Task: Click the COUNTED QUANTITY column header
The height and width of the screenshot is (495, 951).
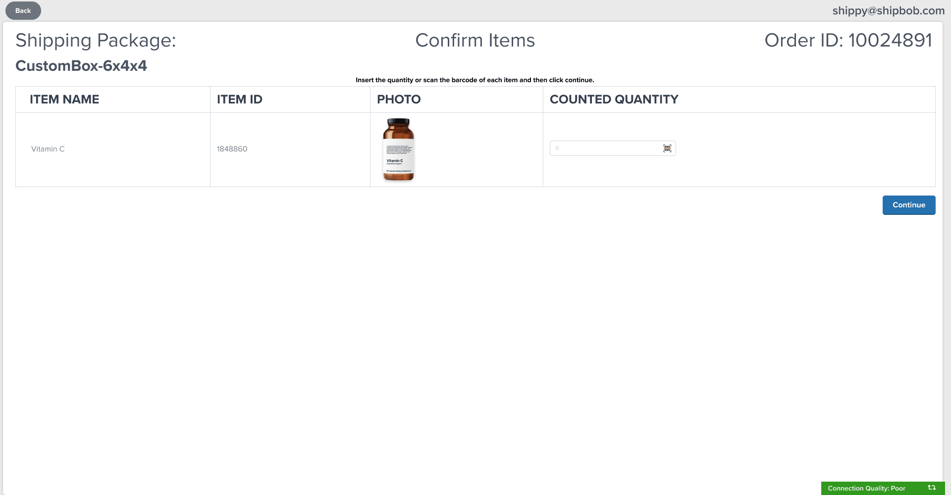Action: tap(614, 99)
